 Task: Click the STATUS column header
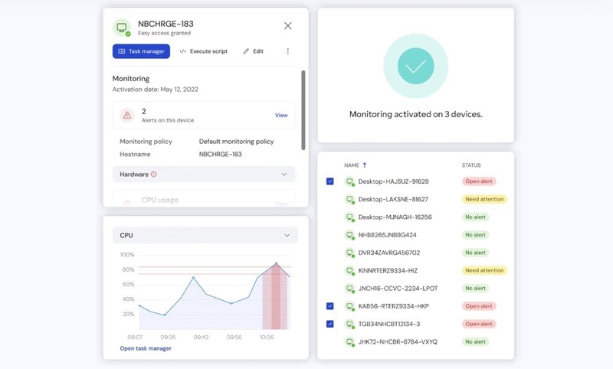point(471,165)
